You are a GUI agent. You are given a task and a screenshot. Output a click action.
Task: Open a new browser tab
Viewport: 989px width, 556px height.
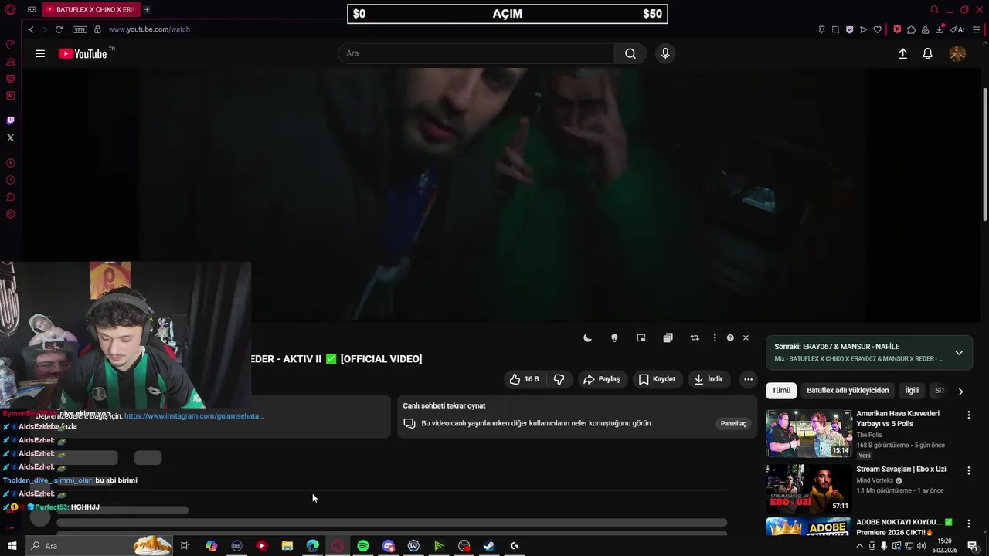[x=147, y=9]
